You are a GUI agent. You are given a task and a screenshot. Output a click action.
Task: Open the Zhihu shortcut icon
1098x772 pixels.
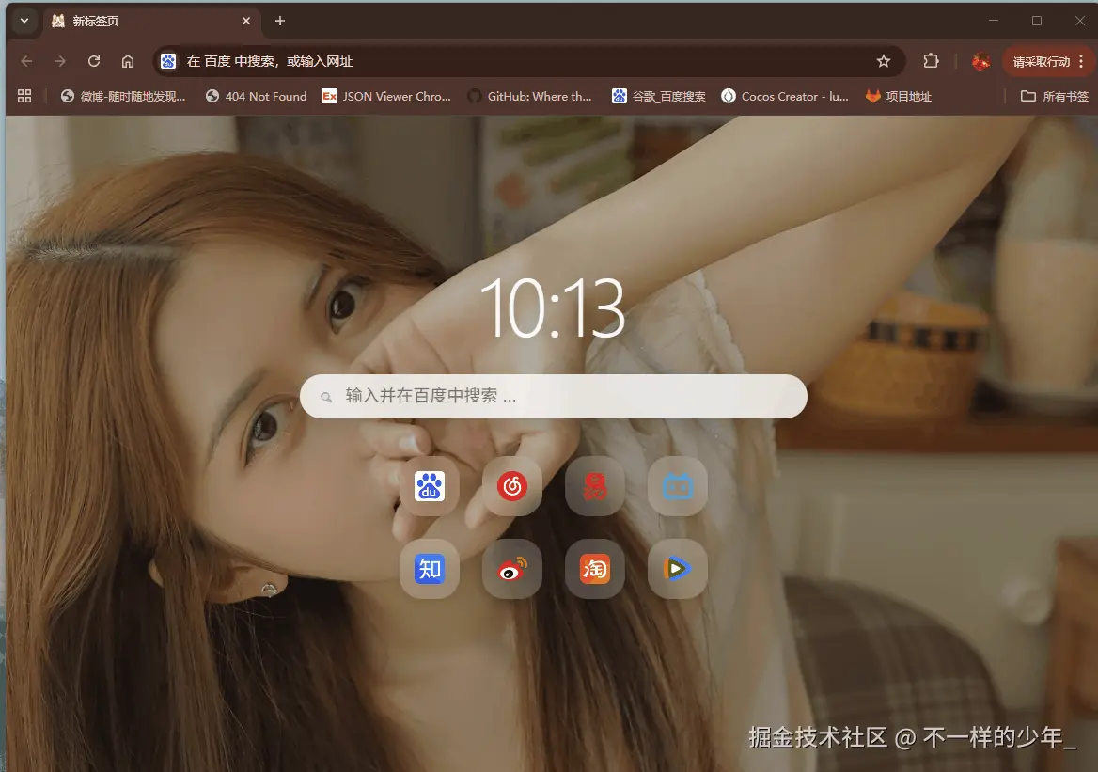point(430,569)
